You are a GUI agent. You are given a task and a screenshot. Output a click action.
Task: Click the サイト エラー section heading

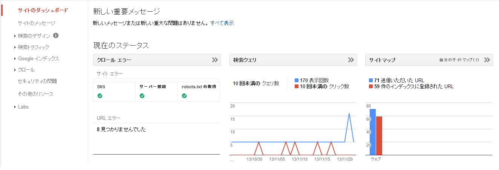110,74
